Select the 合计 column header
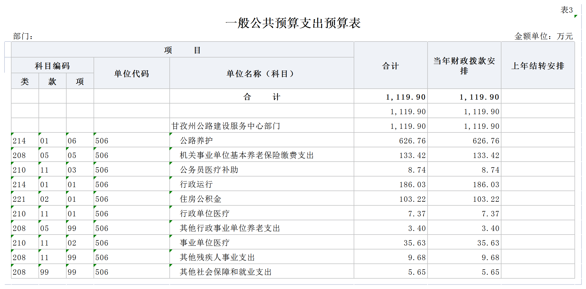586x289 pixels. [x=391, y=66]
